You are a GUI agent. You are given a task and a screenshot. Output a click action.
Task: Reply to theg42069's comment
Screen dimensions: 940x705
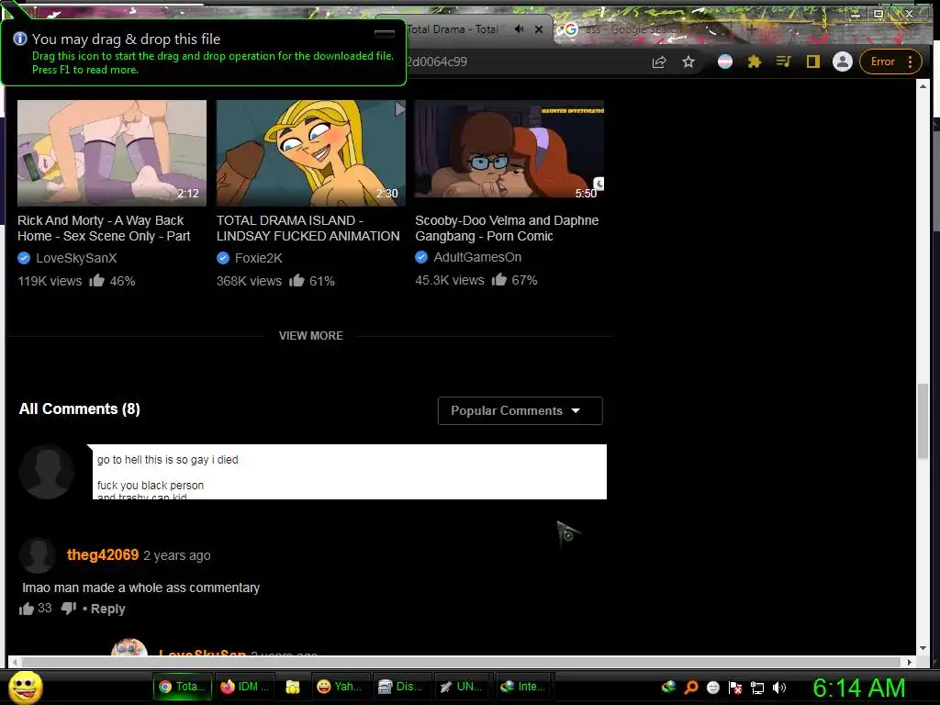tap(108, 609)
